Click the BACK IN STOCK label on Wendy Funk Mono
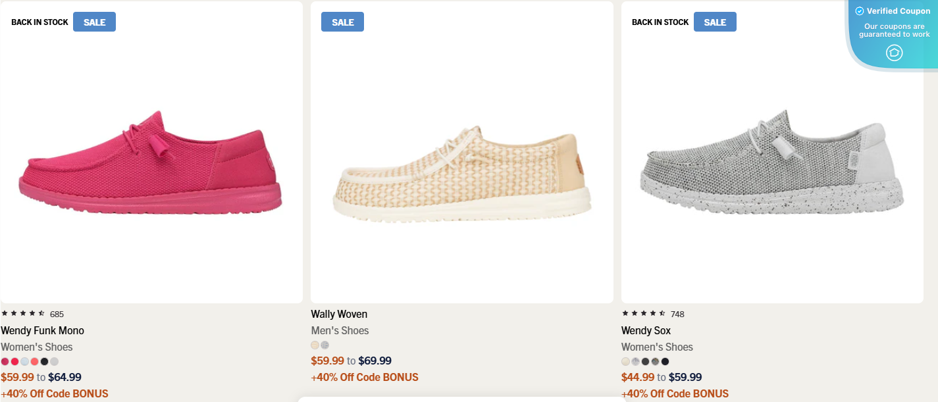 pyautogui.click(x=39, y=22)
